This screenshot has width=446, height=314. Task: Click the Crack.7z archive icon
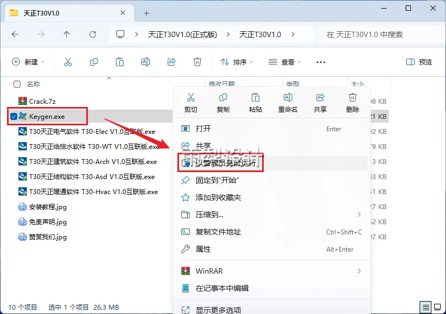coord(23,101)
